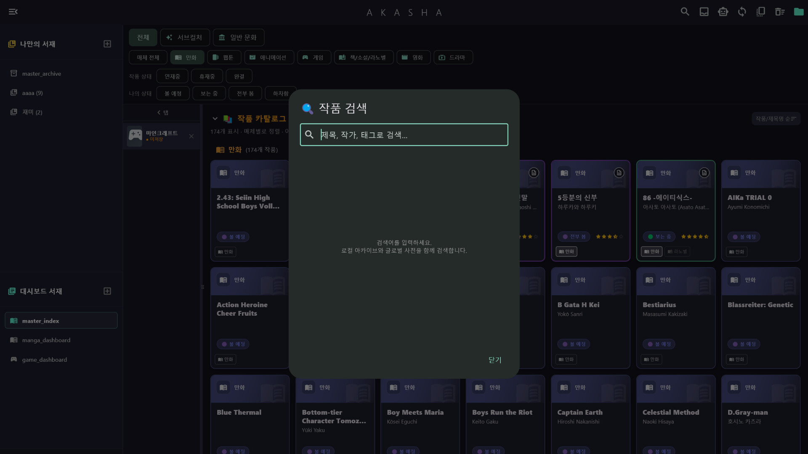Select the 매체 전체 filter button
Viewport: 808px width, 454px height.
[x=148, y=58]
